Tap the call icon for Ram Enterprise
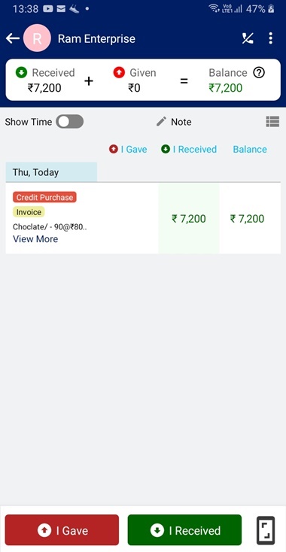Viewport: 286px width, 552px height. pyautogui.click(x=248, y=38)
